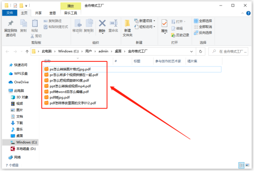
Task: Collapse the ribbon with the chevron
Action: [x=243, y=13]
